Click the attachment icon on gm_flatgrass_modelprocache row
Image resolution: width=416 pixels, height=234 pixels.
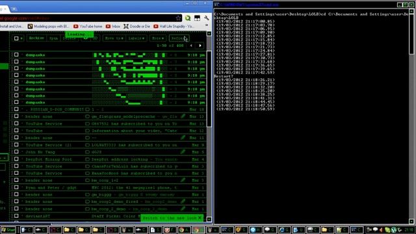(183, 116)
